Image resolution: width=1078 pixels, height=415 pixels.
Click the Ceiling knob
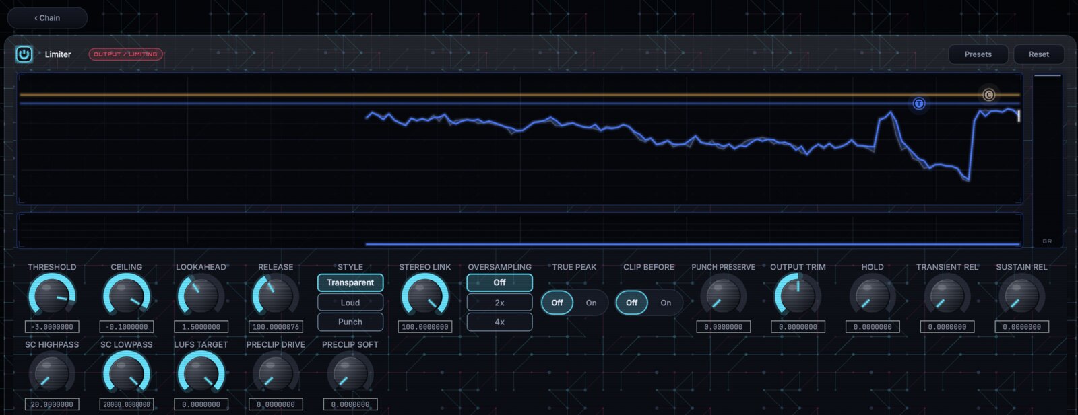click(127, 296)
